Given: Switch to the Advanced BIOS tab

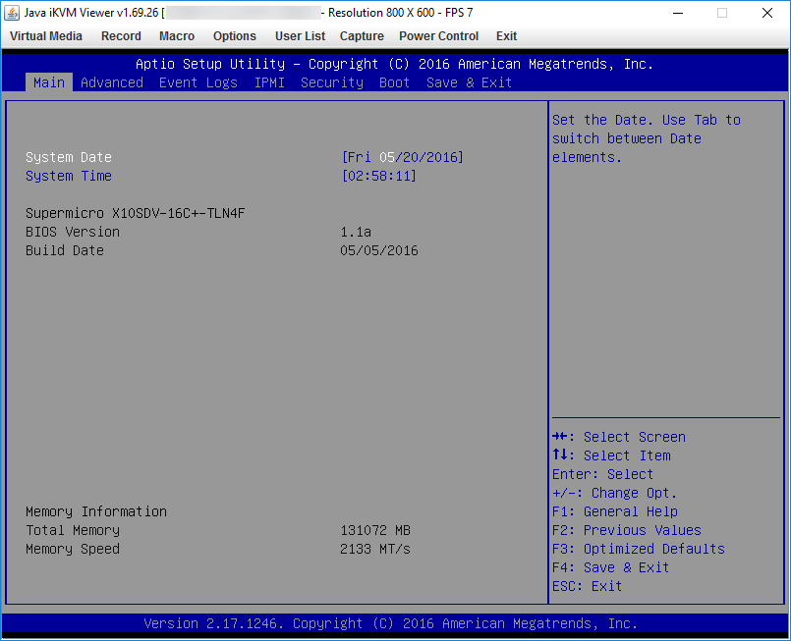Looking at the screenshot, I should pos(112,82).
